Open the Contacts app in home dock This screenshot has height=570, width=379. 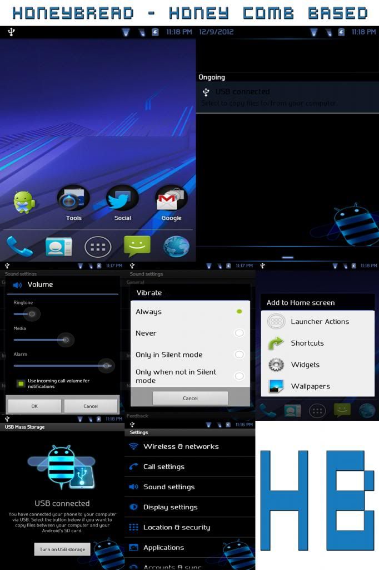pos(58,246)
